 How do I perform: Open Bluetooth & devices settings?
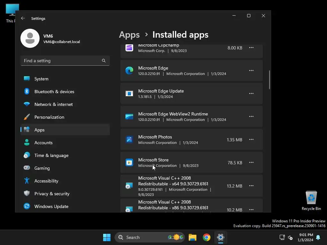[65, 92]
